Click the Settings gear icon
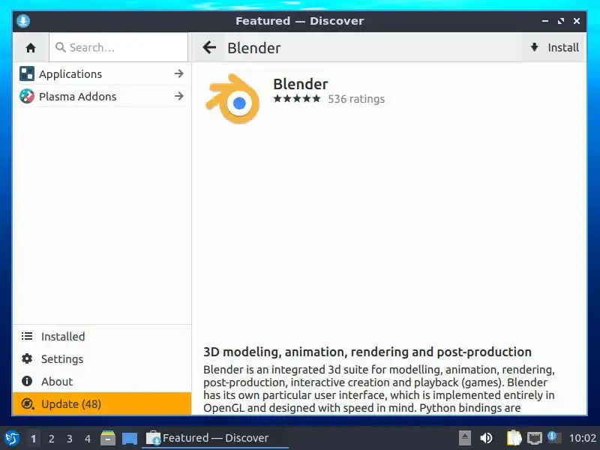The width and height of the screenshot is (600, 450). [27, 359]
